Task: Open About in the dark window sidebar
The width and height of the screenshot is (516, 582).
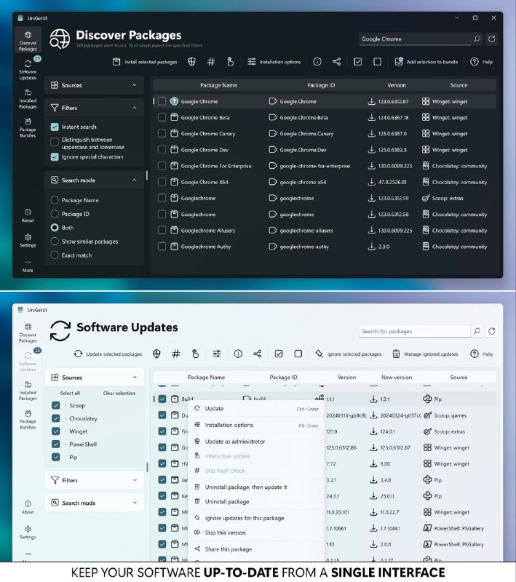Action: tap(28, 215)
